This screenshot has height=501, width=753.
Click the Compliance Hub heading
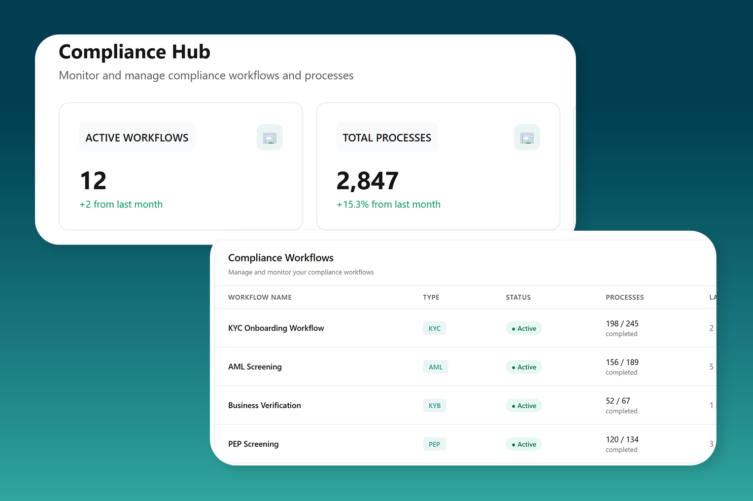(134, 52)
